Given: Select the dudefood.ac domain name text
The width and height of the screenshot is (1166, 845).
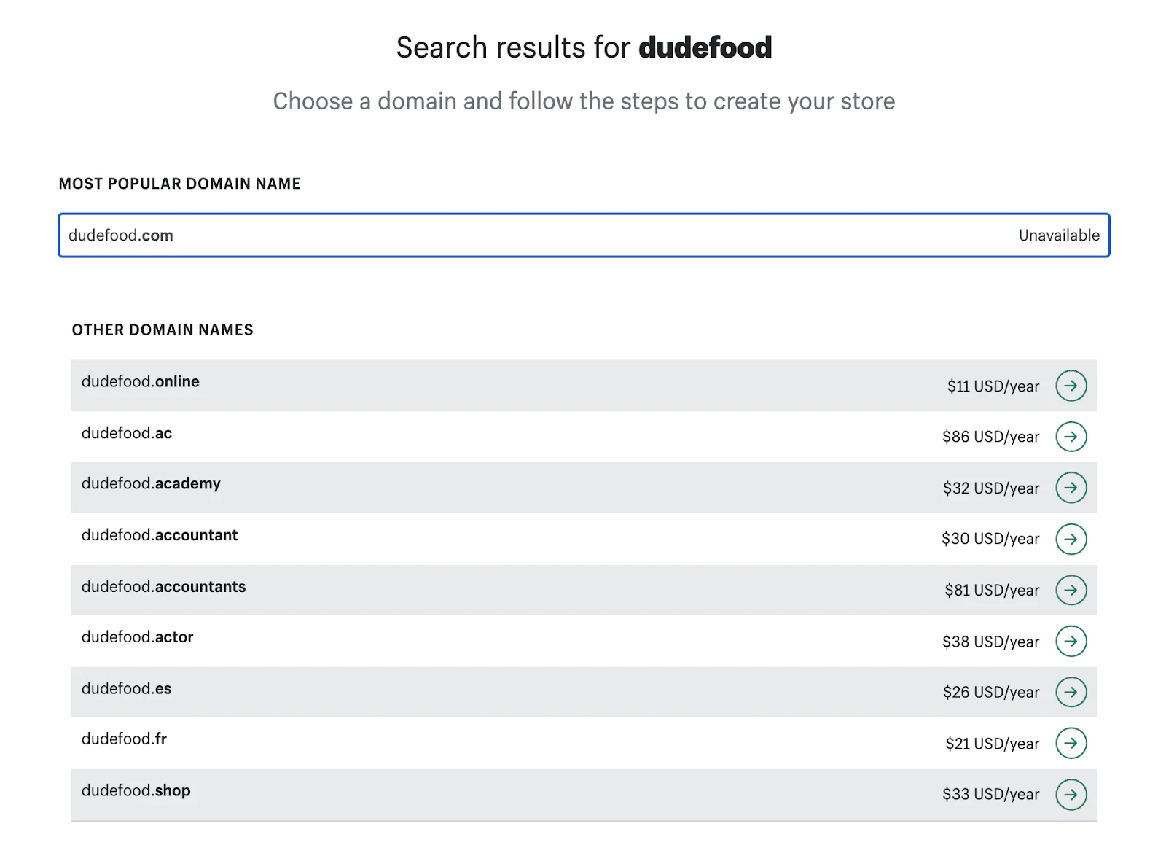Looking at the screenshot, I should [127, 433].
